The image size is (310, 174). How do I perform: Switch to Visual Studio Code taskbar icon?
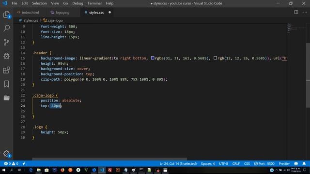[102, 170]
